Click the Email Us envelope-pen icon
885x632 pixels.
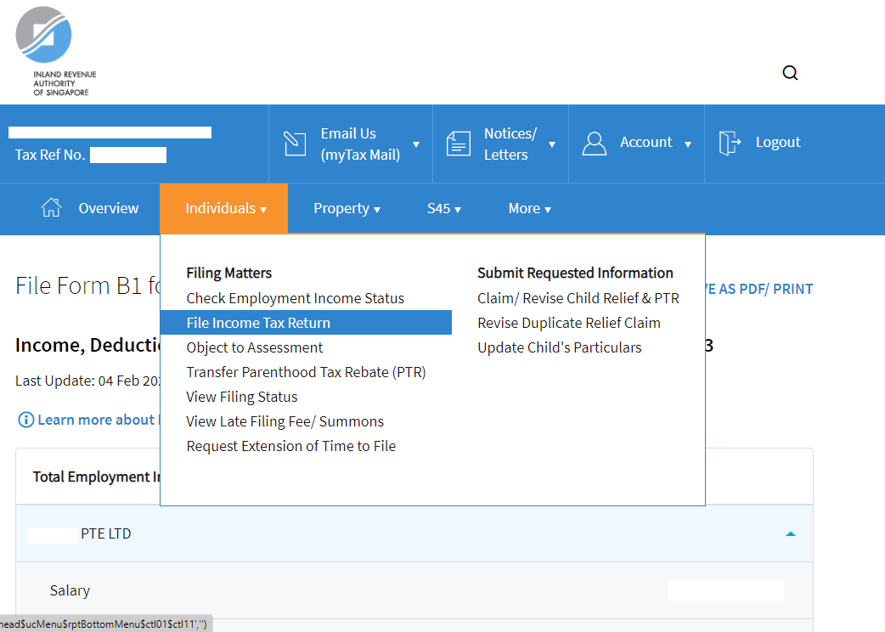295,144
